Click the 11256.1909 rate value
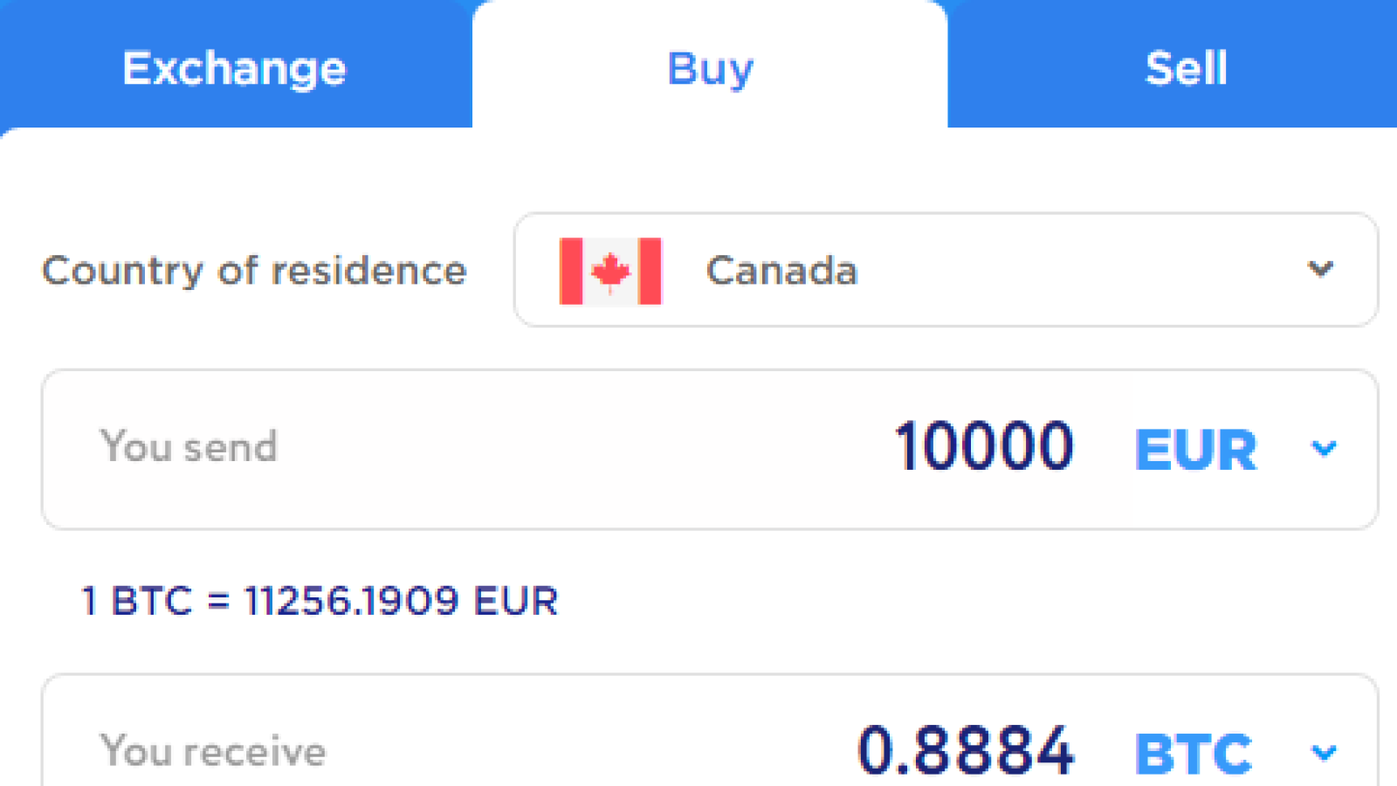The width and height of the screenshot is (1397, 786). point(351,601)
